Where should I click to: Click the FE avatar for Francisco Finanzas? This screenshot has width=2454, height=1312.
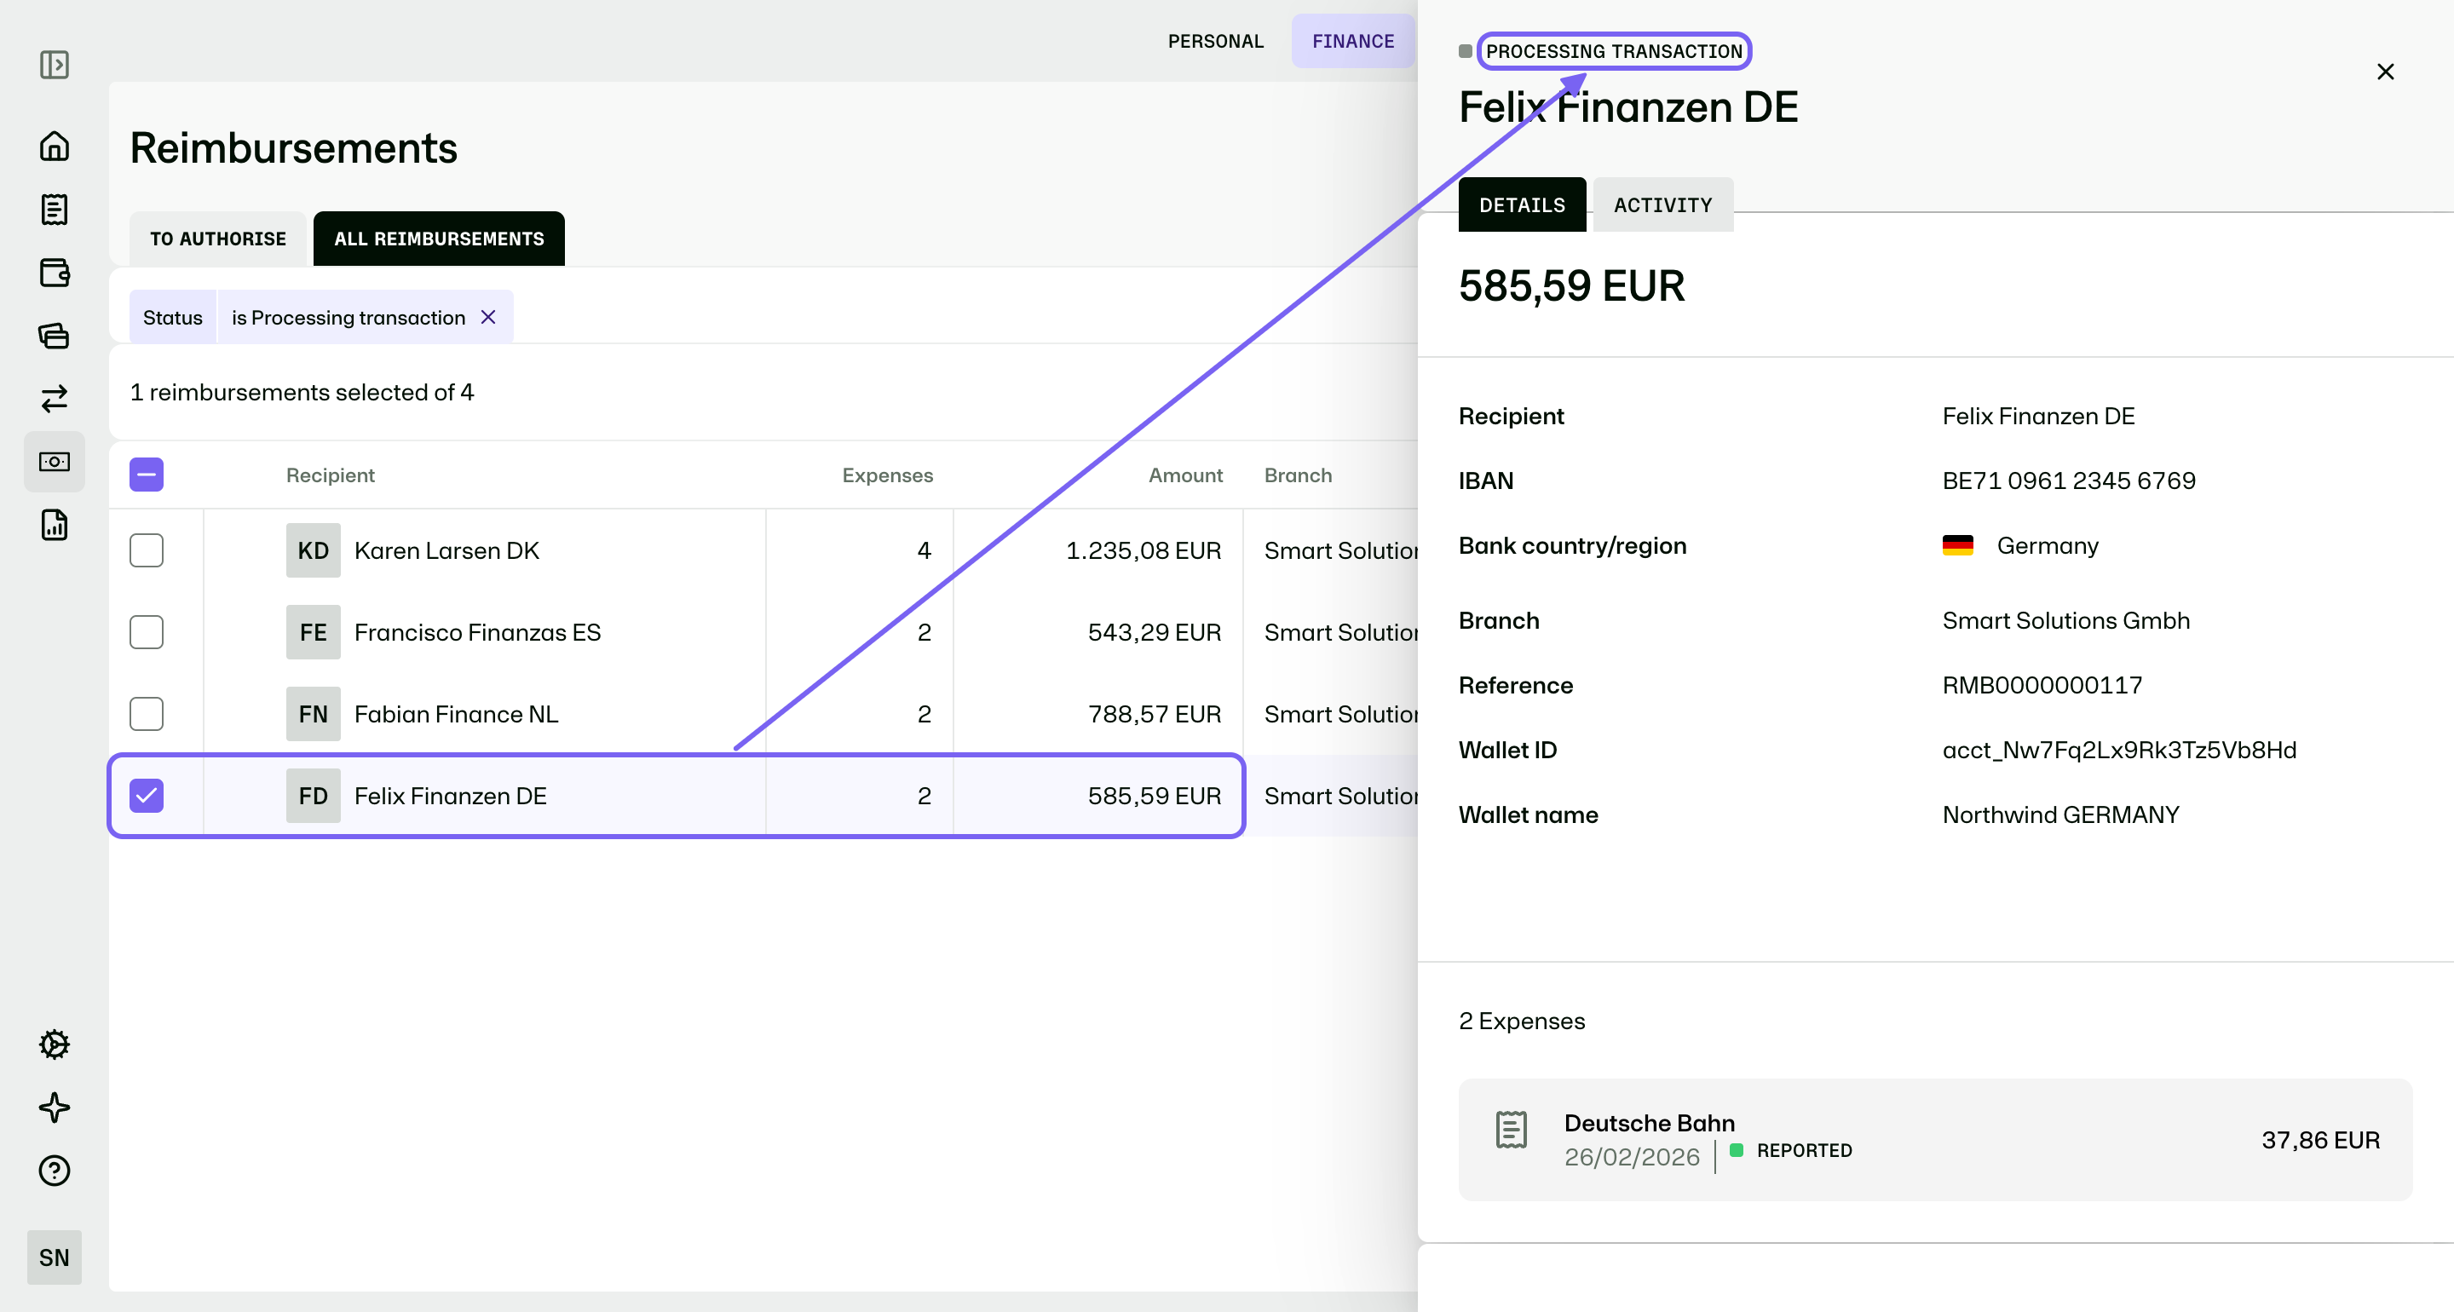[314, 631]
